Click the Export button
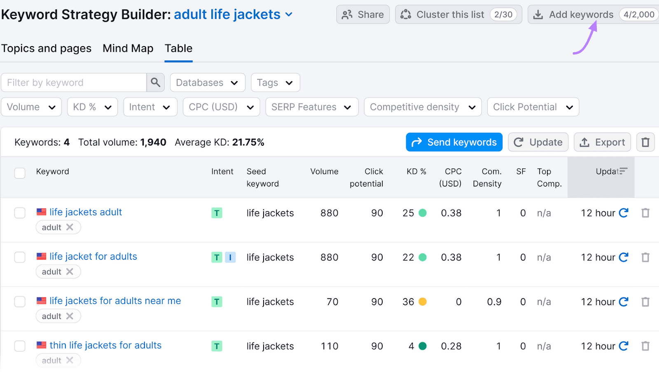Image resolution: width=659 pixels, height=372 pixels. [602, 142]
